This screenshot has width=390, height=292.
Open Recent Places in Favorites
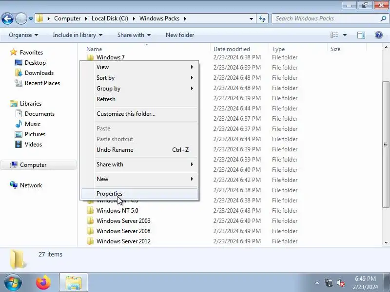coord(42,83)
